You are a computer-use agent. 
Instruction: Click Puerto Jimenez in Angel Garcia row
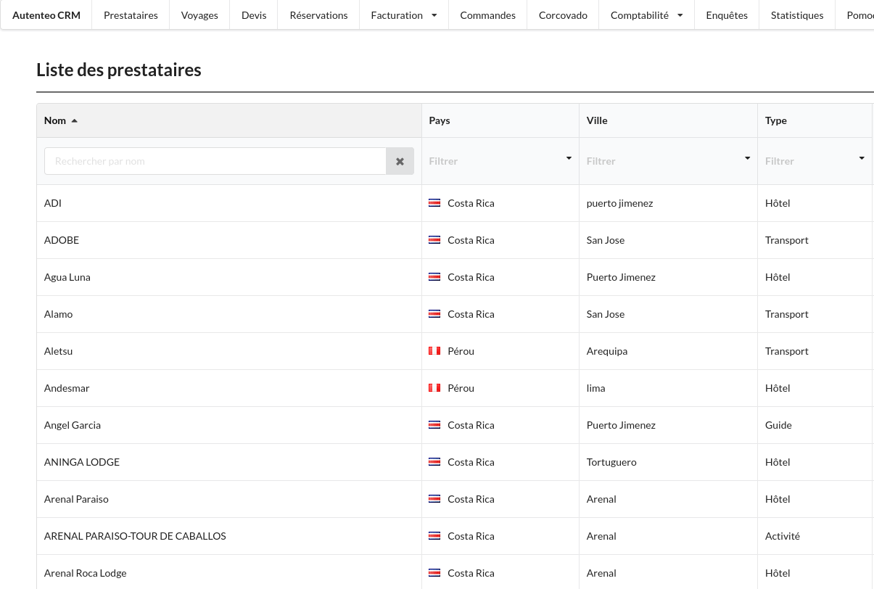click(x=621, y=425)
